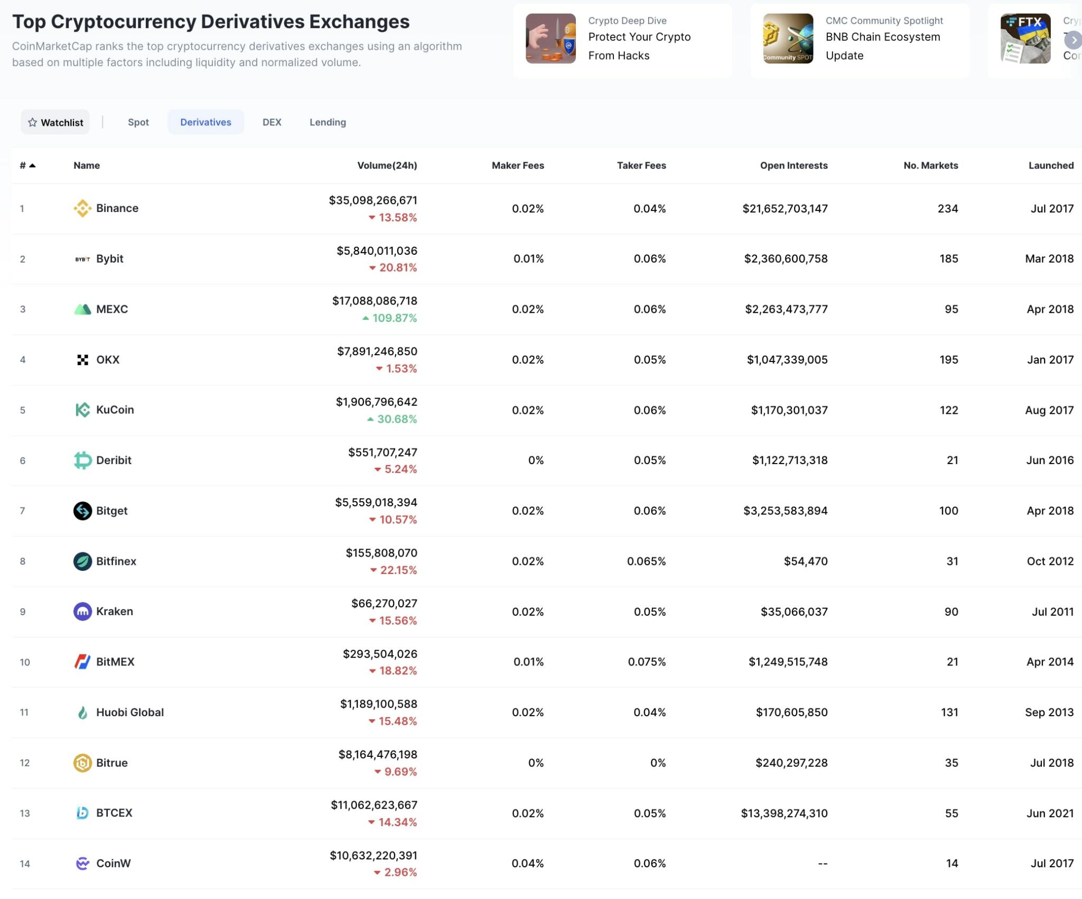Open the Lending tab

327,122
